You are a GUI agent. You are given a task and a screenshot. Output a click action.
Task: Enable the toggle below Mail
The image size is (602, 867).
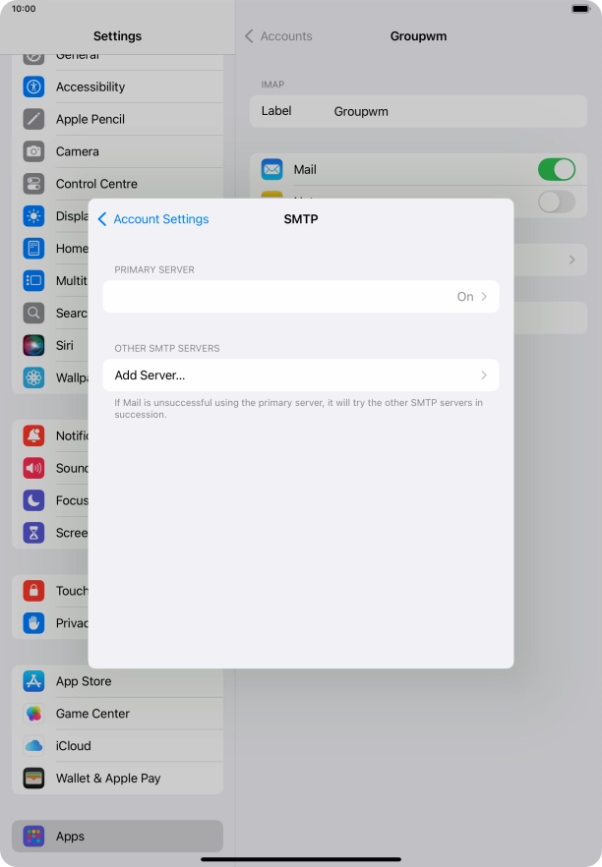(556, 202)
